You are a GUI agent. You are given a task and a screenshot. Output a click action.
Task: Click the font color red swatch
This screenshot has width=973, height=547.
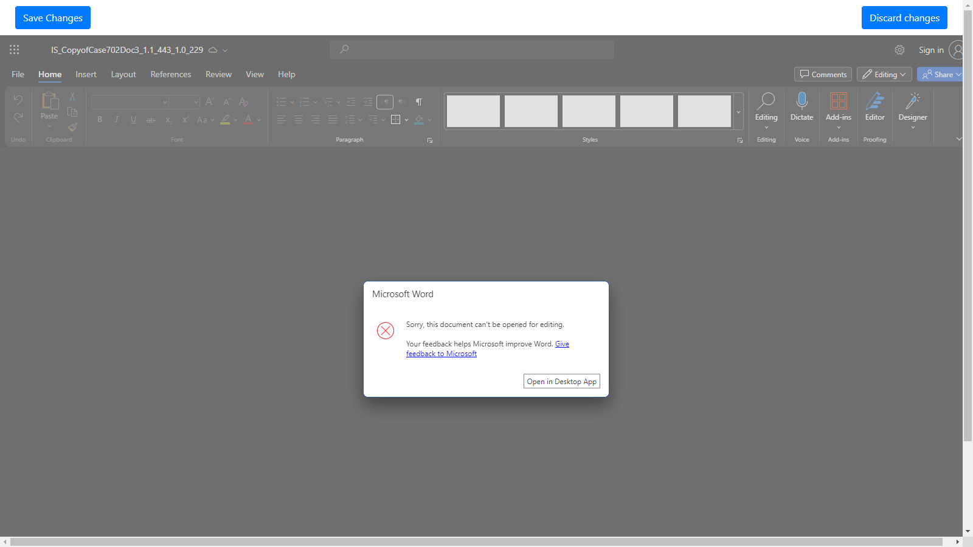pos(248,120)
